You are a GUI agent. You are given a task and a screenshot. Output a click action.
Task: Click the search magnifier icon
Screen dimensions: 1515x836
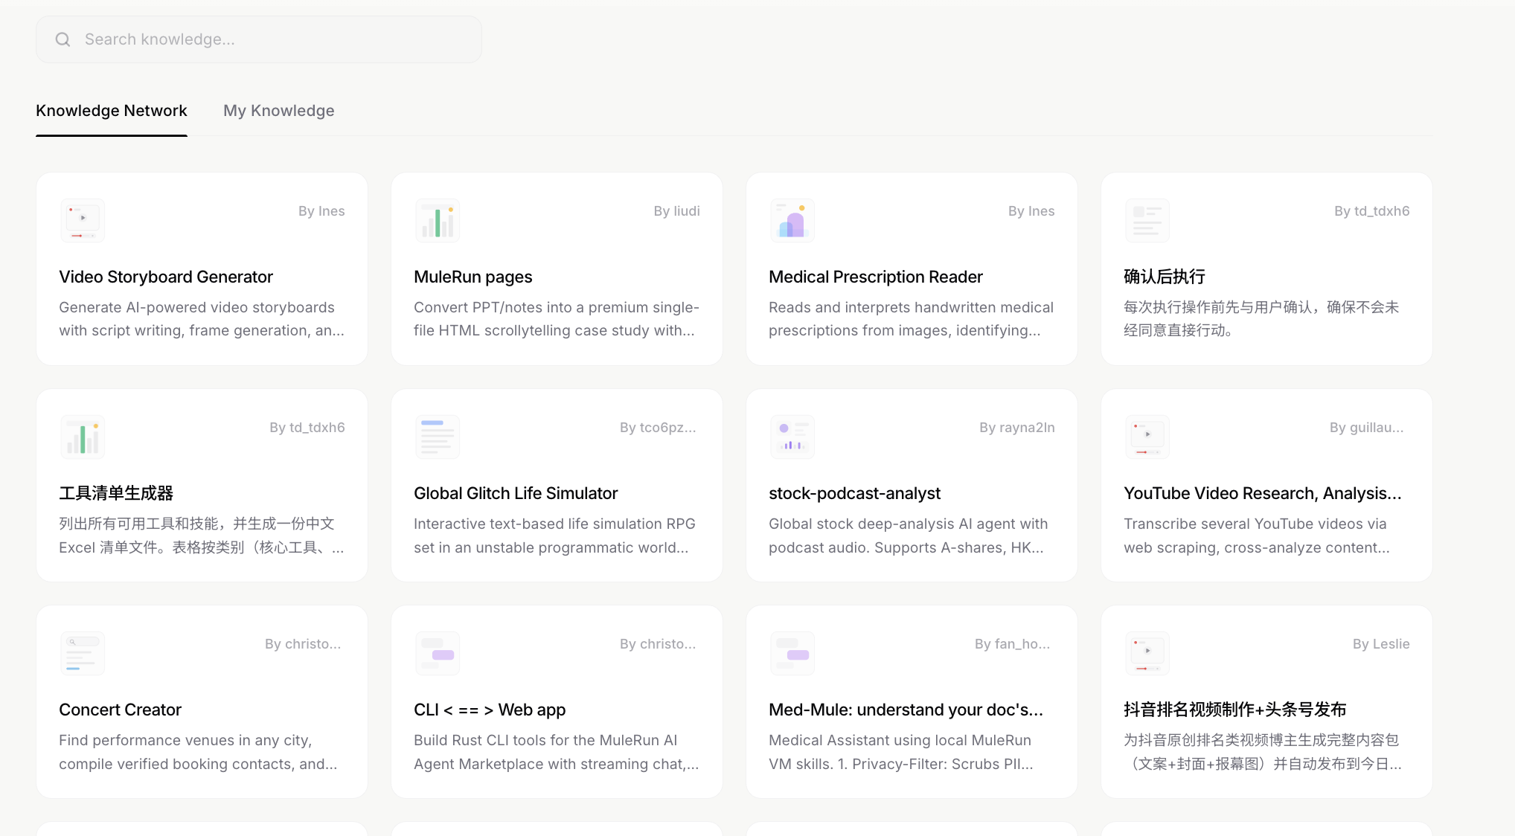(x=63, y=39)
